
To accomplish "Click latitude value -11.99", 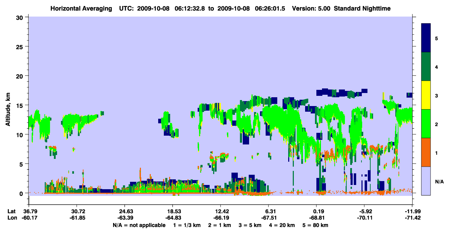I will click(412, 211).
